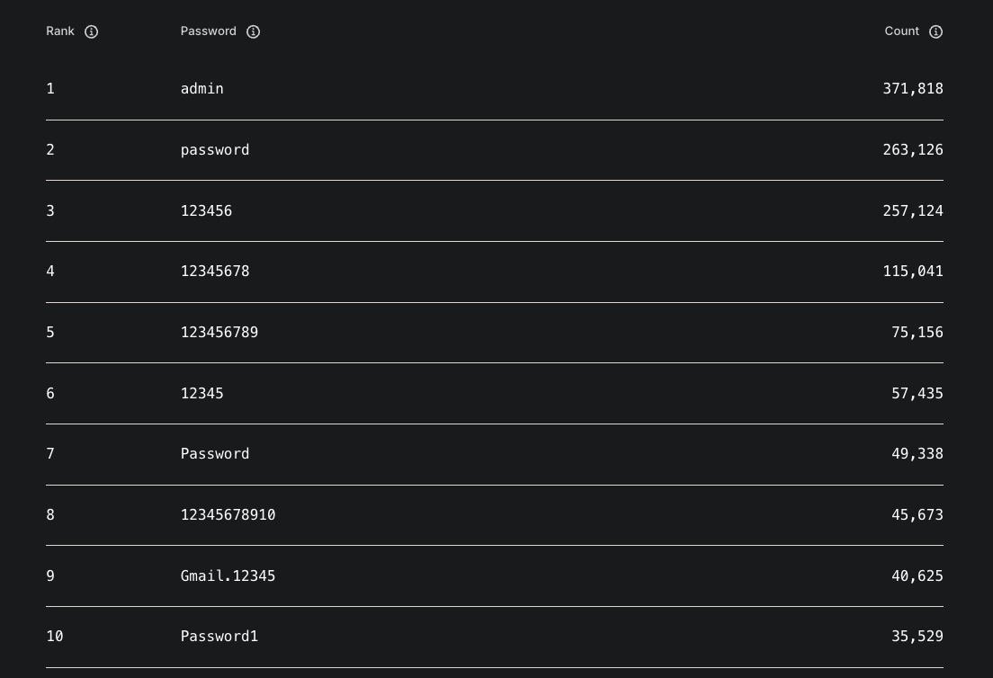Image resolution: width=993 pixels, height=678 pixels.
Task: Click rank number 10 in the table
Action: point(55,637)
